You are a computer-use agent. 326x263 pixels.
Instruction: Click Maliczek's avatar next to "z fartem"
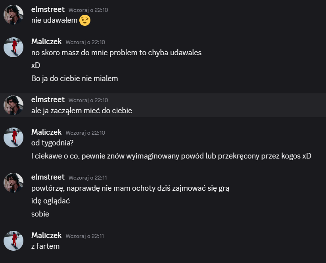tap(13, 241)
